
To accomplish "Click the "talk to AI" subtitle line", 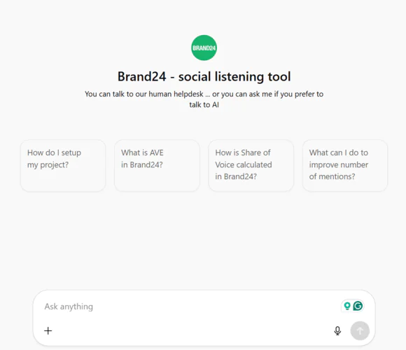I will pos(204,105).
